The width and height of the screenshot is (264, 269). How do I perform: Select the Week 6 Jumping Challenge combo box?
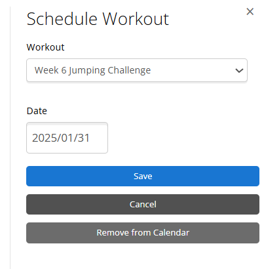pyautogui.click(x=137, y=70)
